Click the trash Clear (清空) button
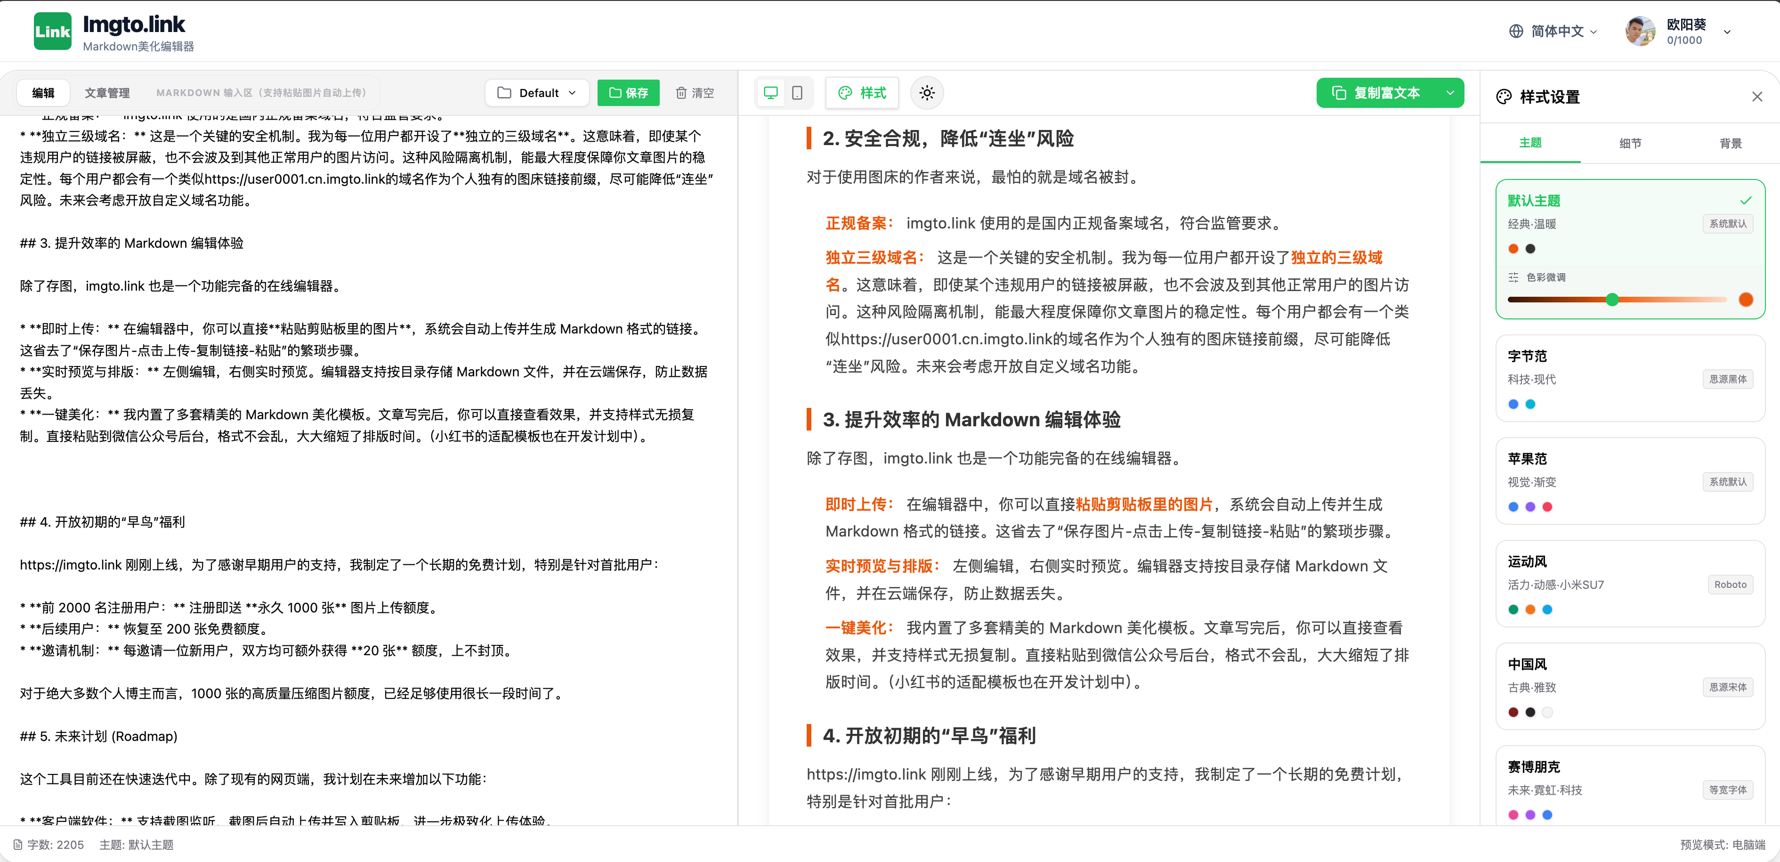1780x862 pixels. coord(695,93)
